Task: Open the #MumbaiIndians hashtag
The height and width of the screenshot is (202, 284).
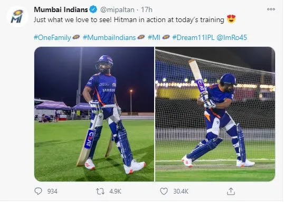Action: click(109, 37)
